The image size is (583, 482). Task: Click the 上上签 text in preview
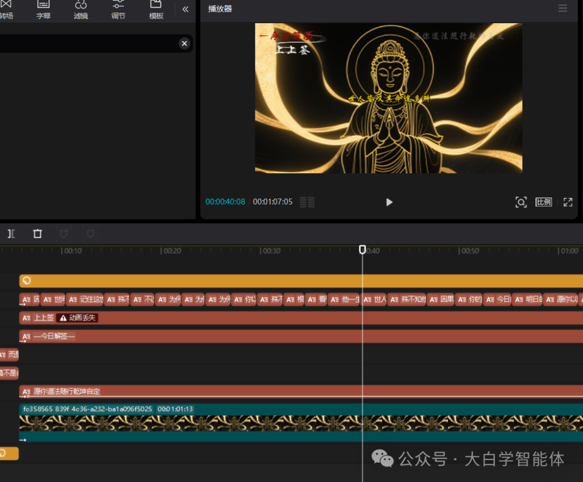(x=293, y=50)
